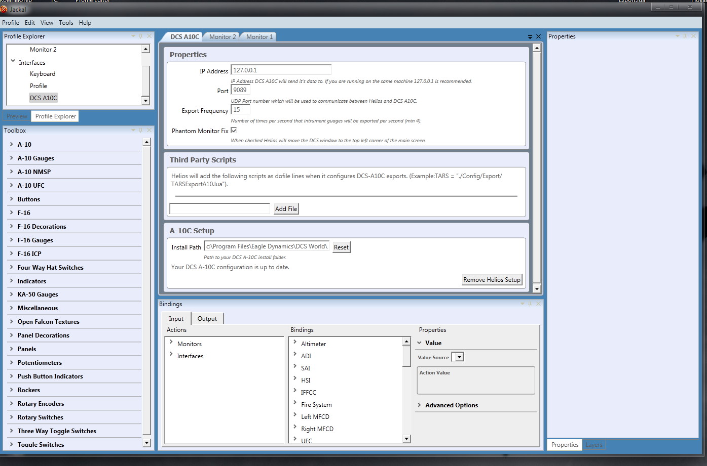This screenshot has width=707, height=466.
Task: Switch to the Output bindings tab
Action: point(207,319)
